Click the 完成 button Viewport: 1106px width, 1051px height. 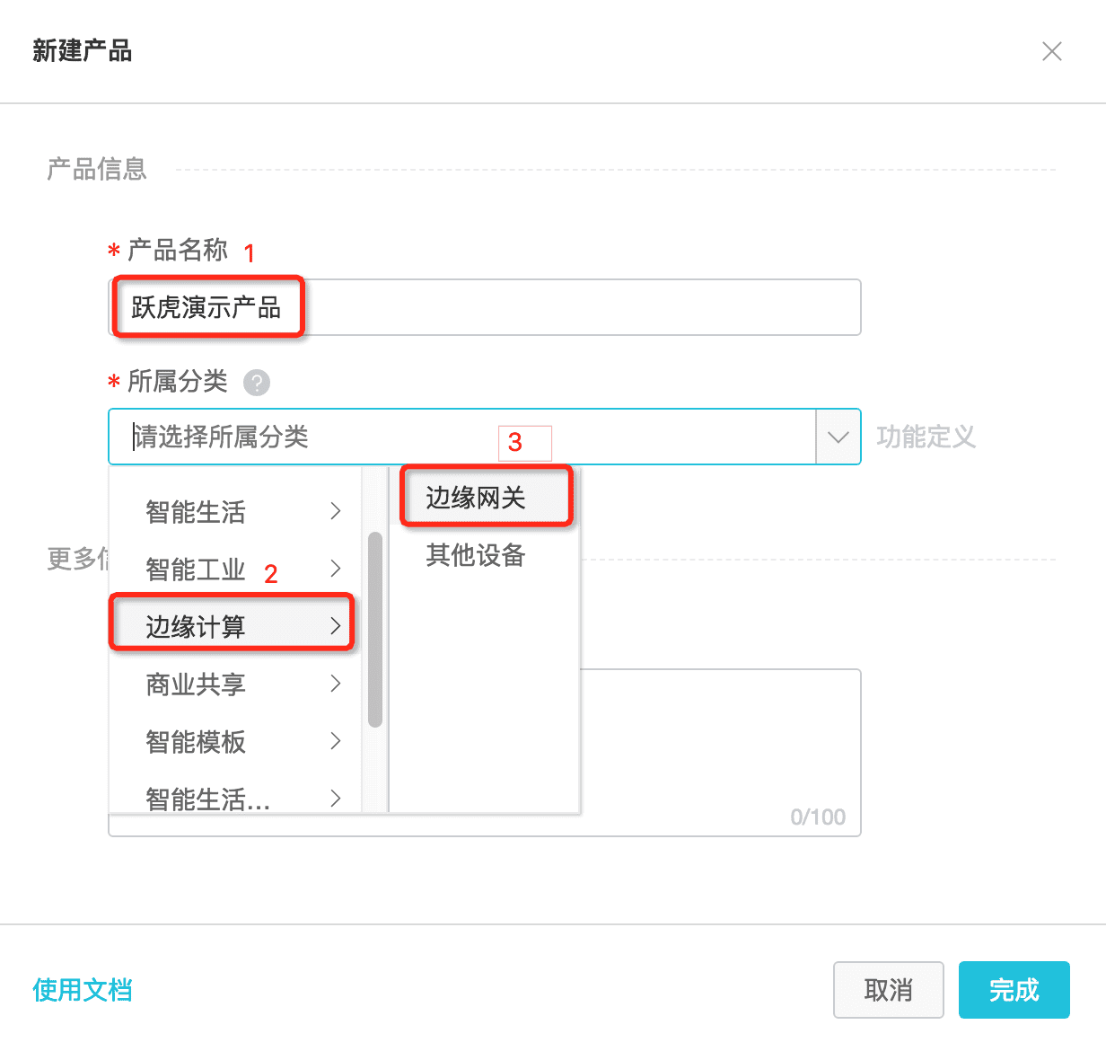pyautogui.click(x=1014, y=990)
